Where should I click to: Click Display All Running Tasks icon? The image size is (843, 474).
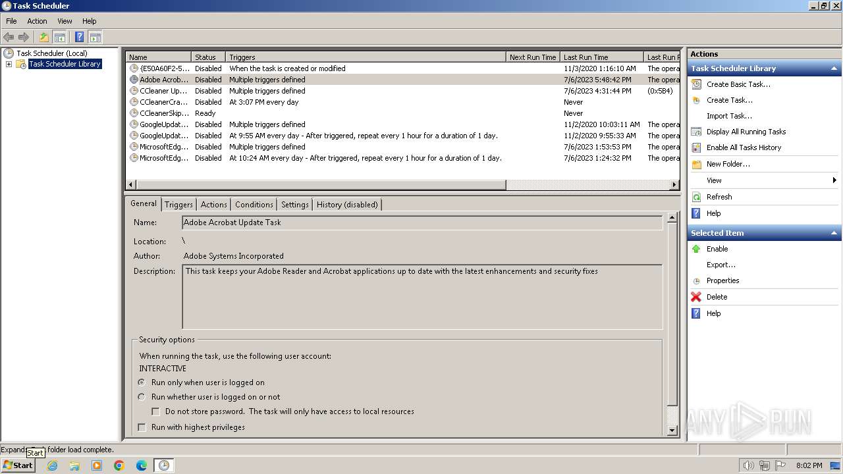[697, 132]
